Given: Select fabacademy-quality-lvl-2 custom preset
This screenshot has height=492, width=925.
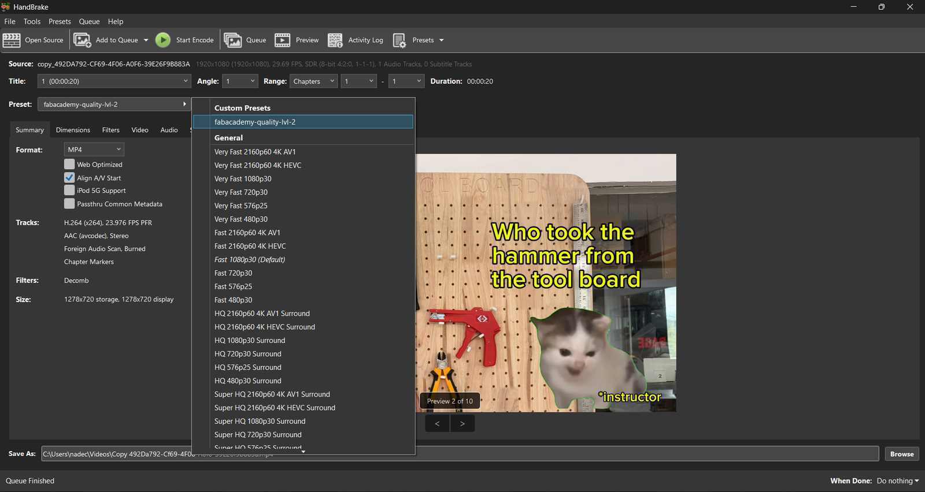Looking at the screenshot, I should point(303,122).
